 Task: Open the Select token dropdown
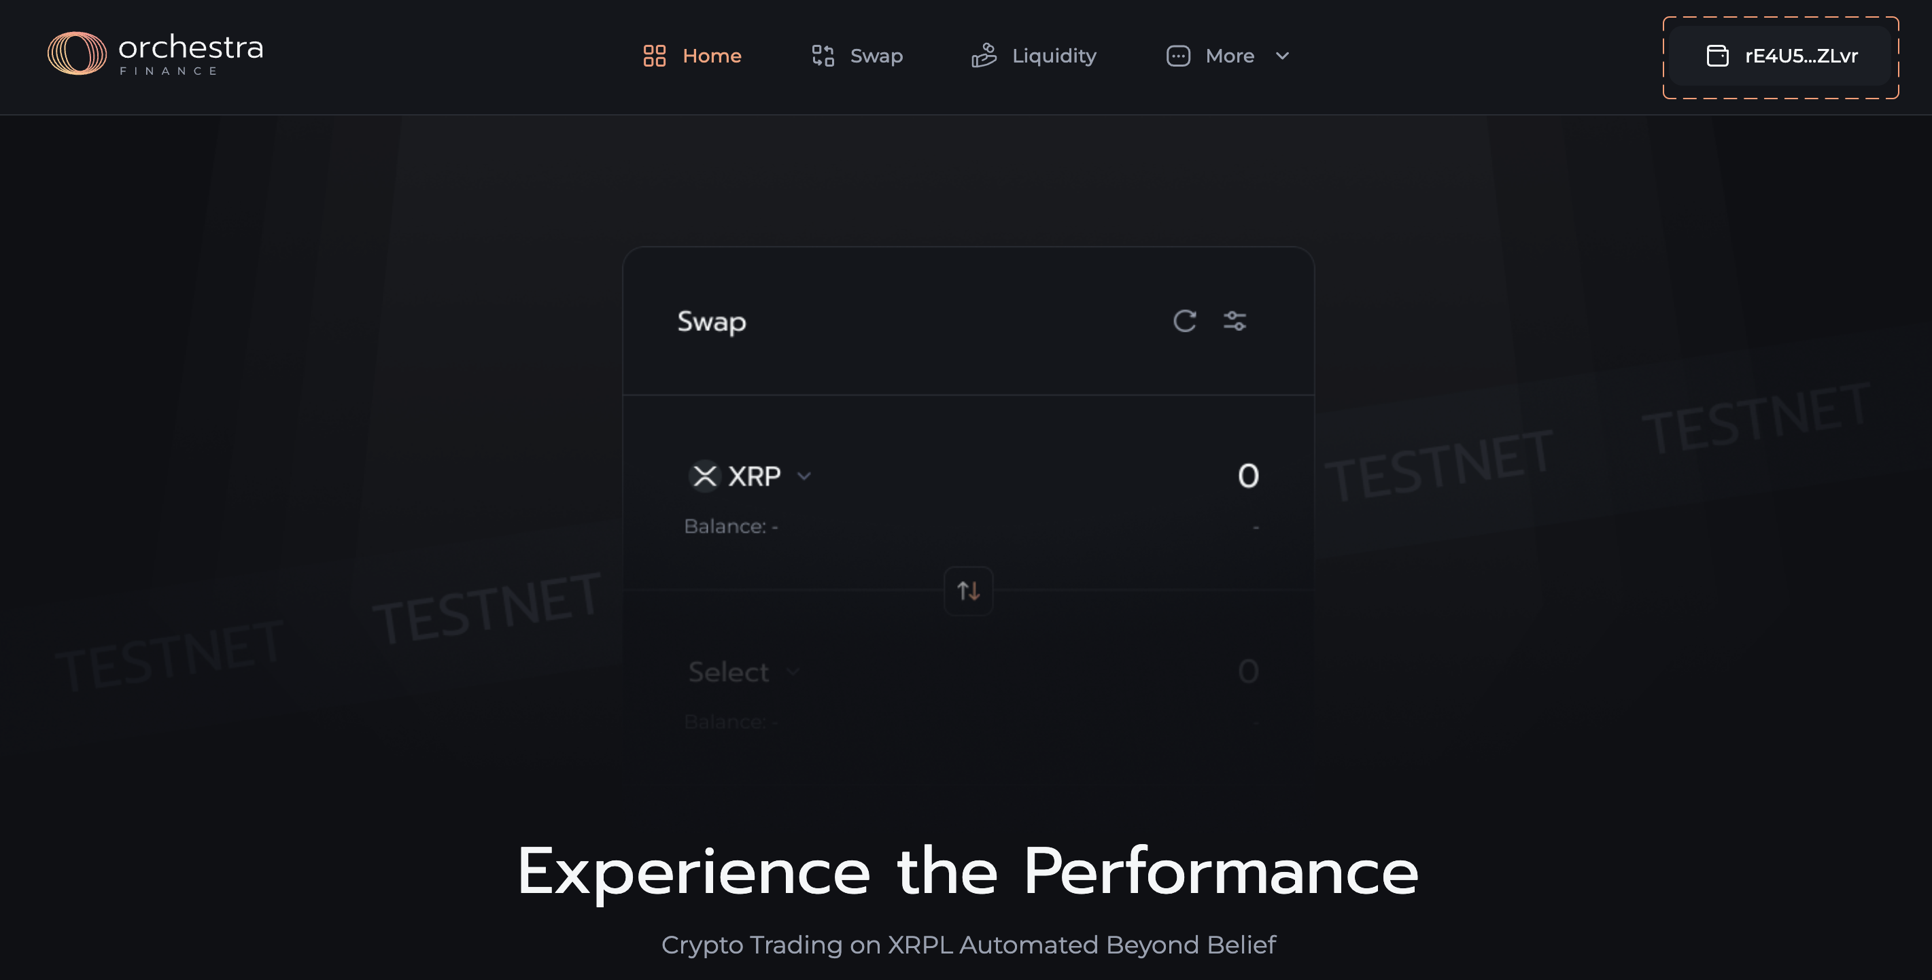(x=742, y=672)
